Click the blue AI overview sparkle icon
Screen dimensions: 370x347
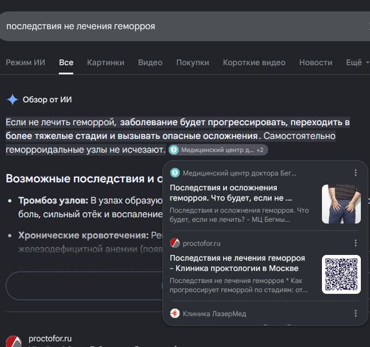(13, 99)
